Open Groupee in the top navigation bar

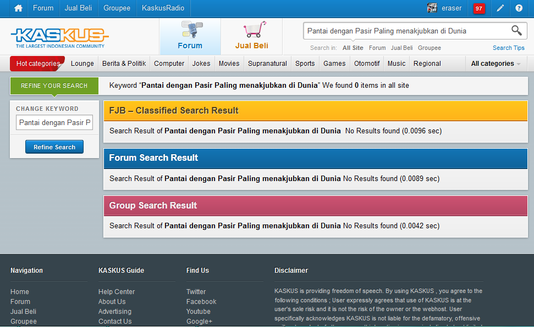[x=117, y=8]
